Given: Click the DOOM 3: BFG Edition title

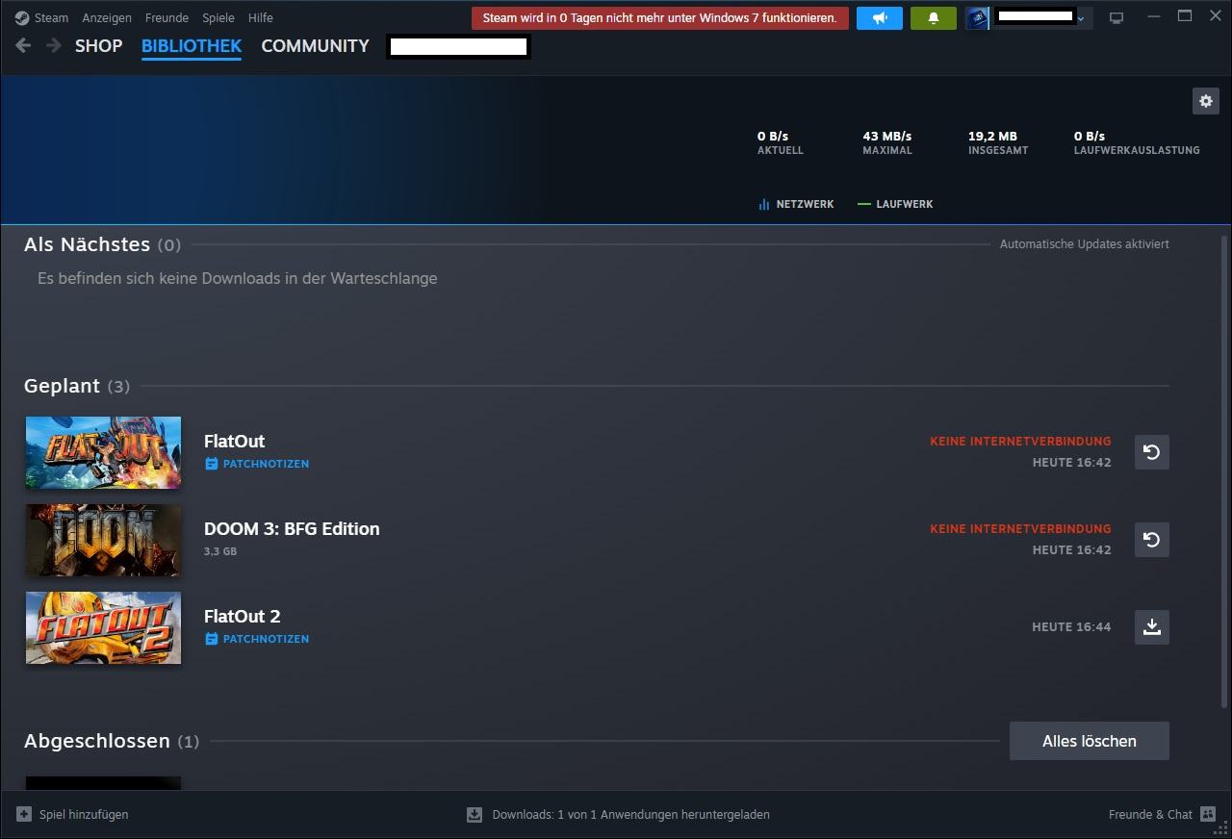Looking at the screenshot, I should tap(292, 529).
